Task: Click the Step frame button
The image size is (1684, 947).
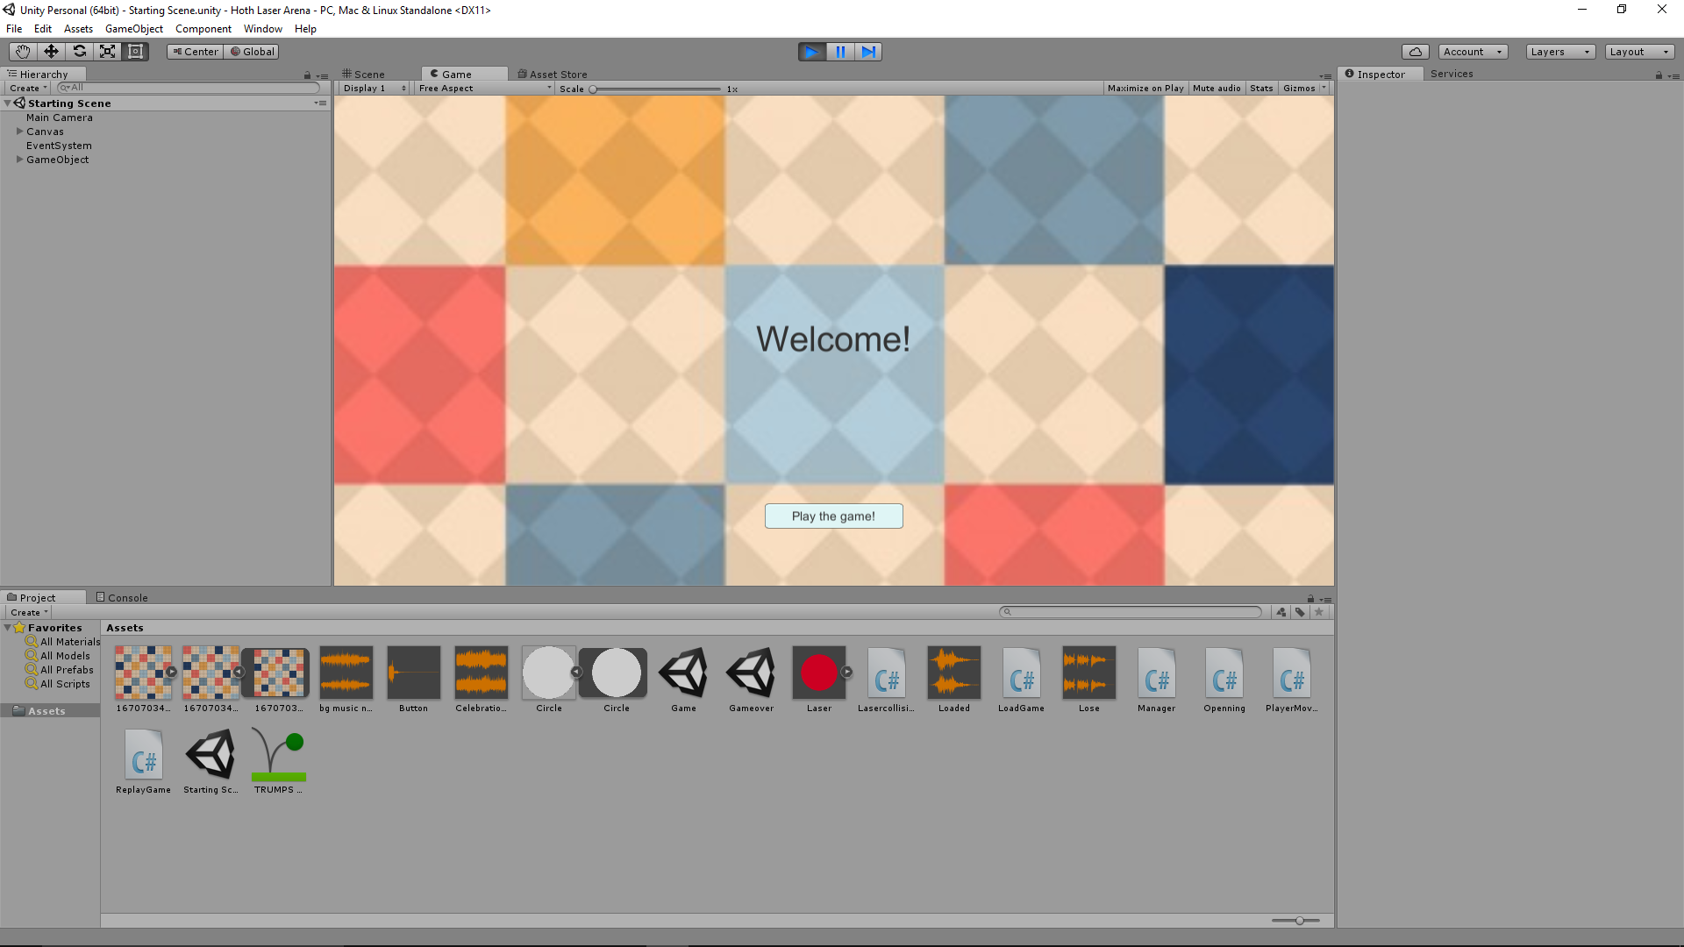Action: coord(868,52)
